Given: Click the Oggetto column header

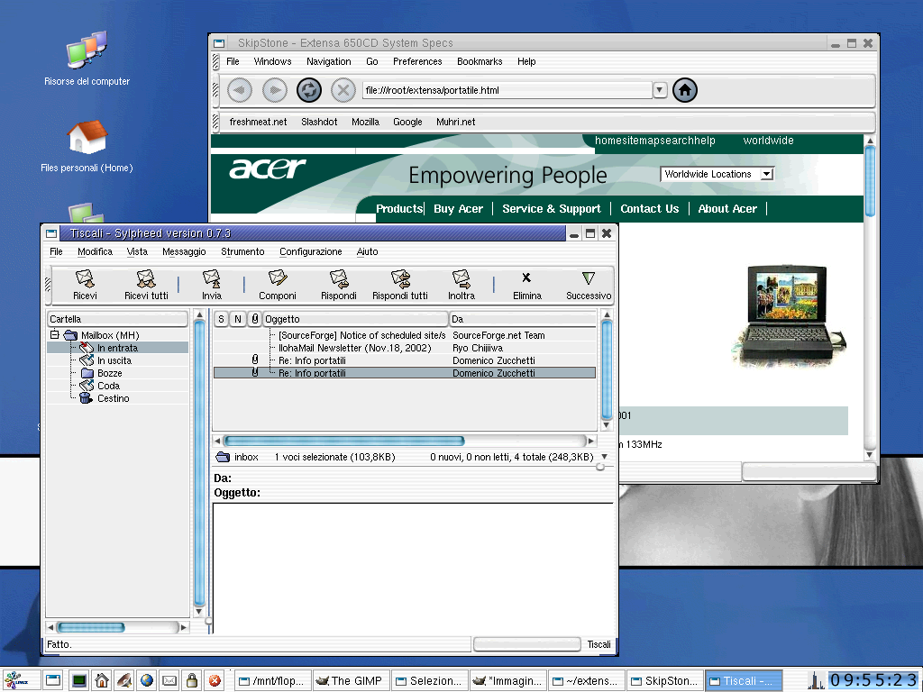Looking at the screenshot, I should pos(355,319).
